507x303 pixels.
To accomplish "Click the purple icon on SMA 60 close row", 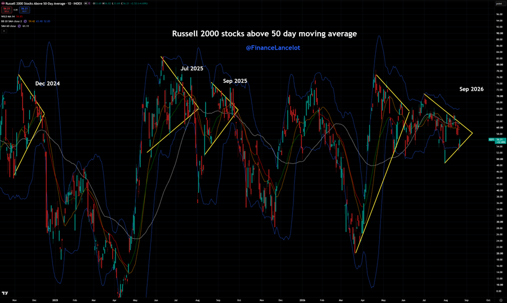I will [19, 26].
